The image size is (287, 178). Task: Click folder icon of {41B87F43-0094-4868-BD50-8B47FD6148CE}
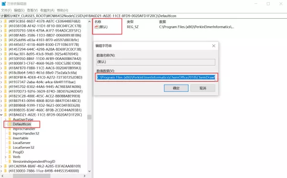pos(5,100)
